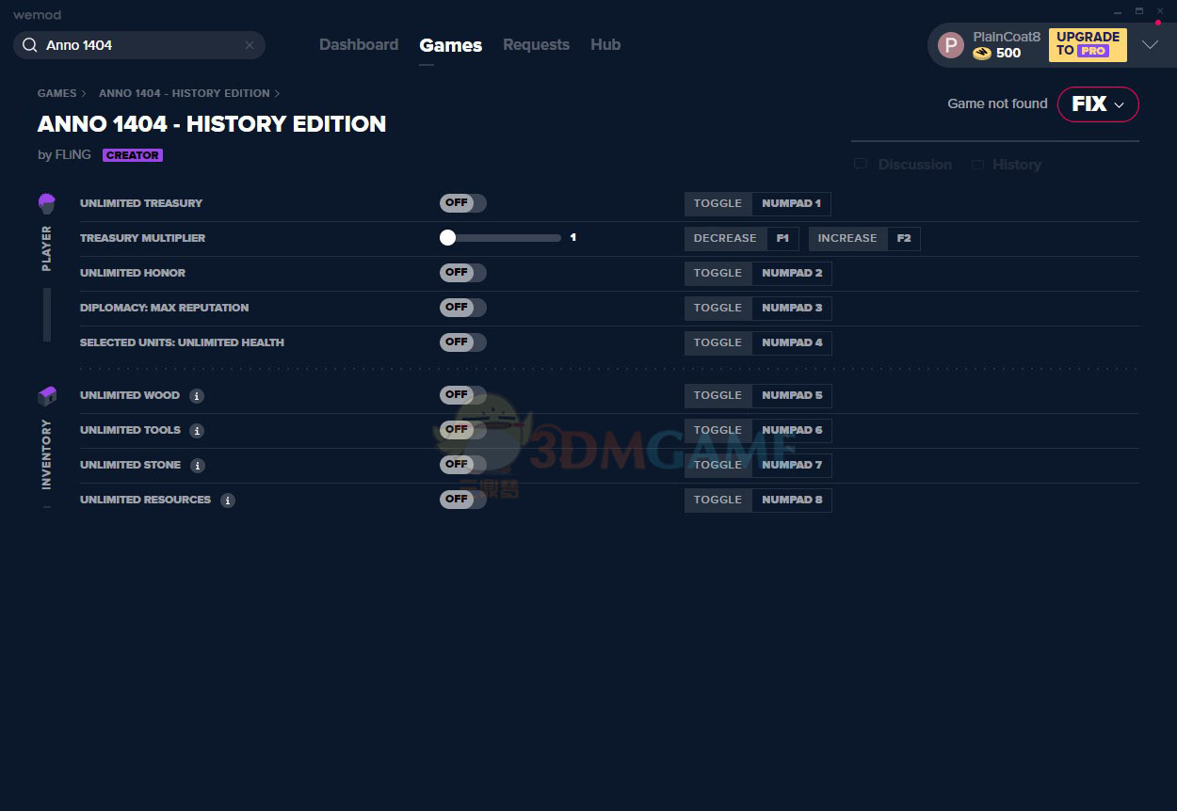The image size is (1177, 811).
Task: Click the Player category head icon
Action: pyautogui.click(x=47, y=202)
